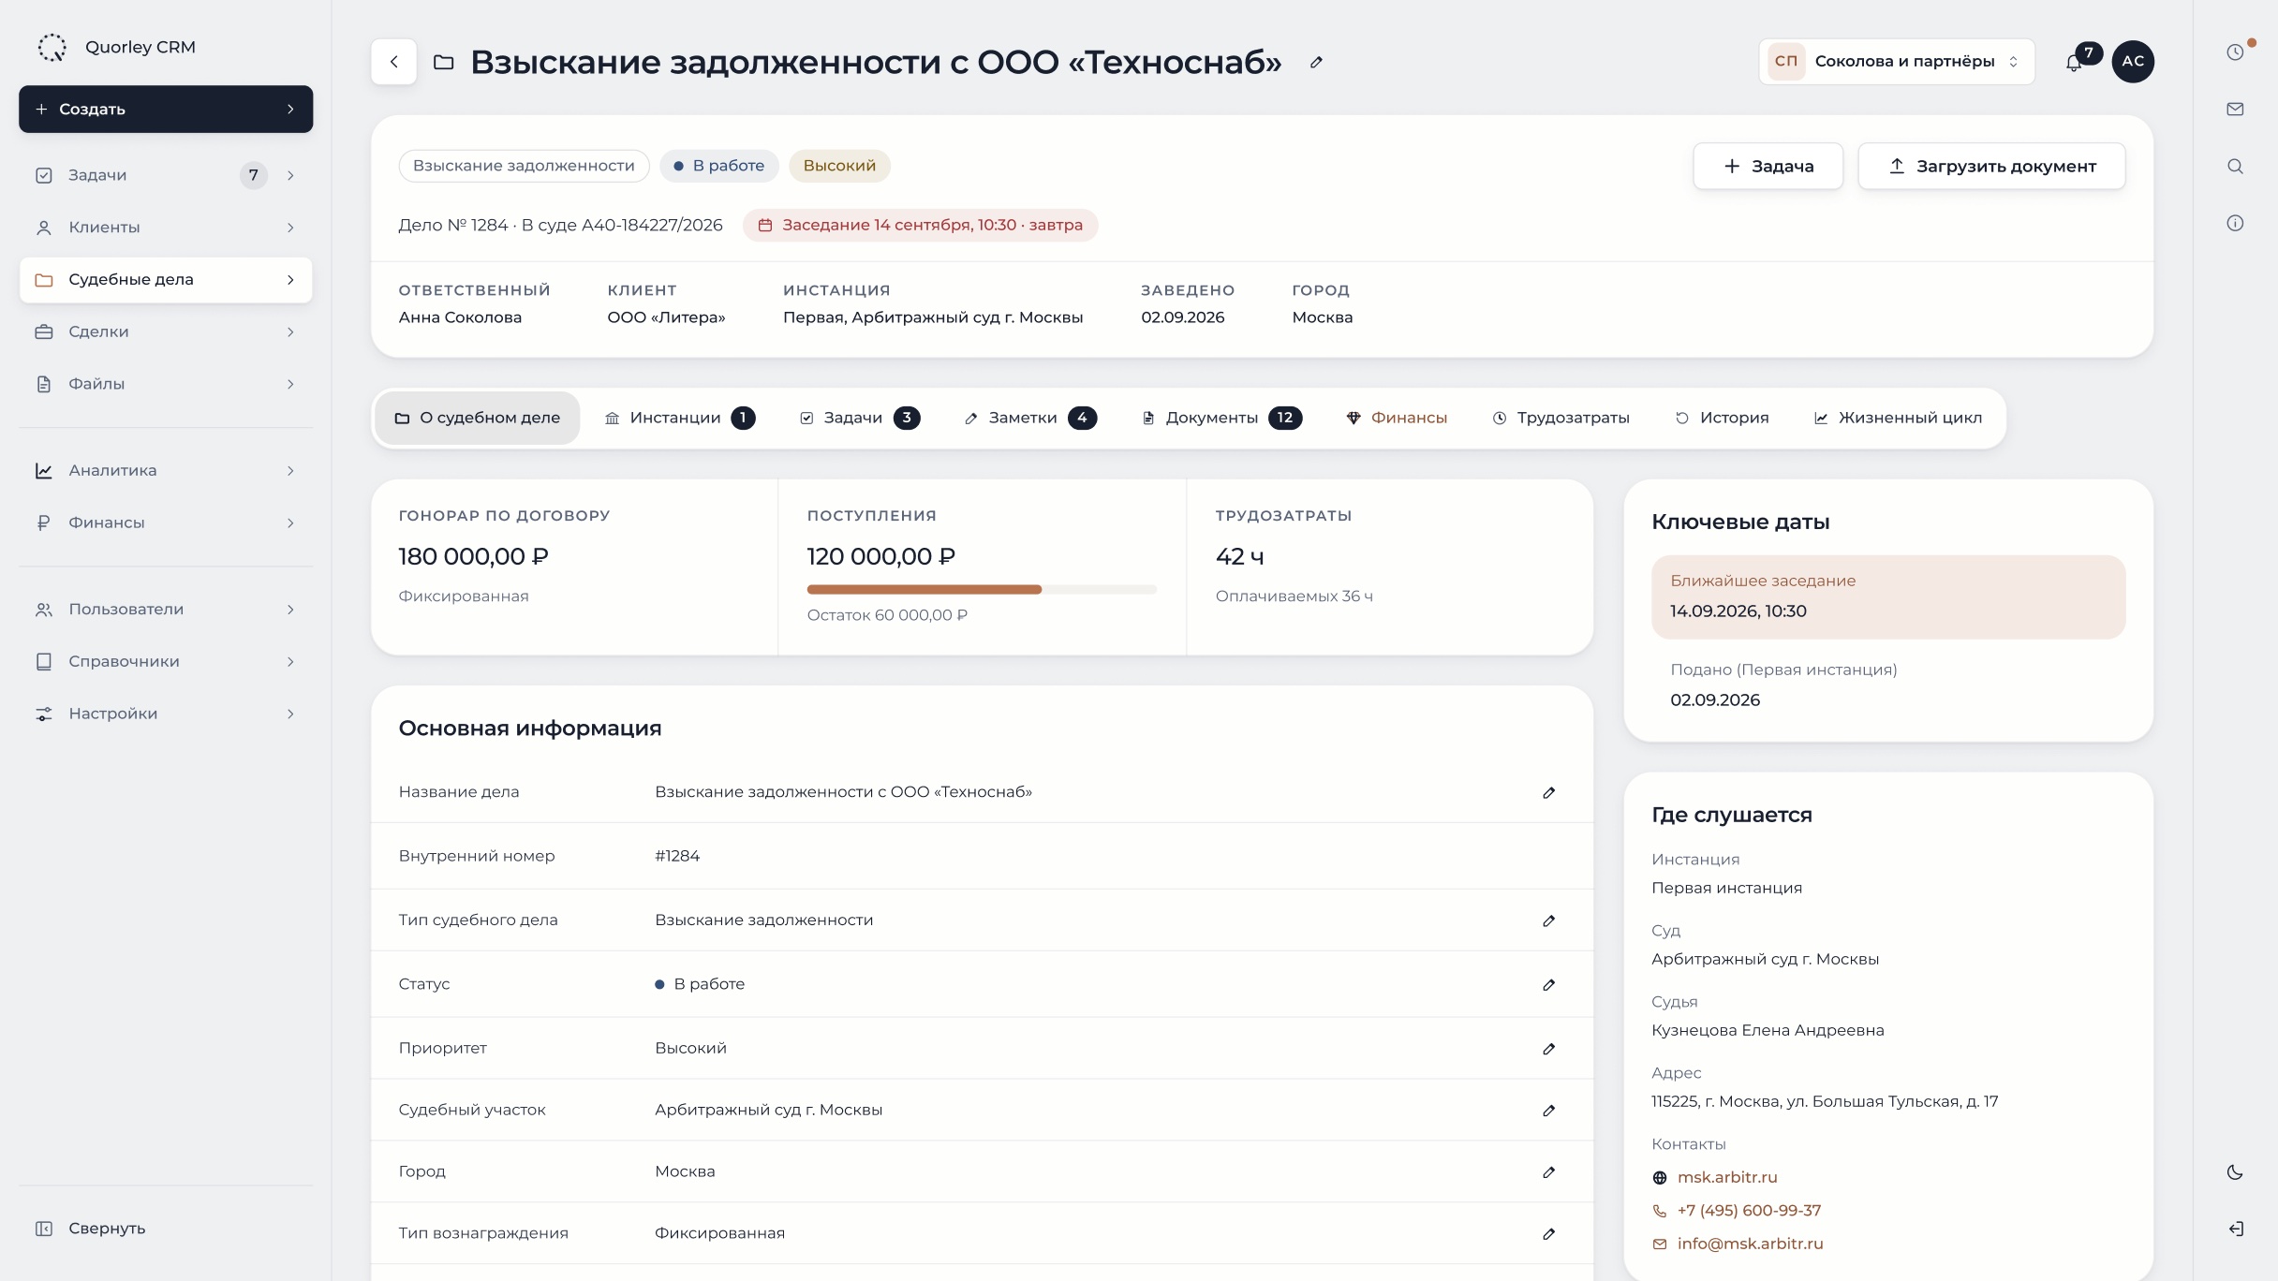Switch to the Жизненный цикл tab
This screenshot has width=2278, height=1281.
[1898, 419]
